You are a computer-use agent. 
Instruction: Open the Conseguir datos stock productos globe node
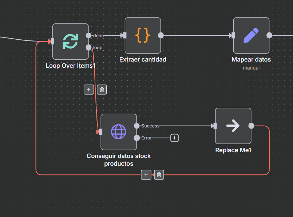(119, 131)
